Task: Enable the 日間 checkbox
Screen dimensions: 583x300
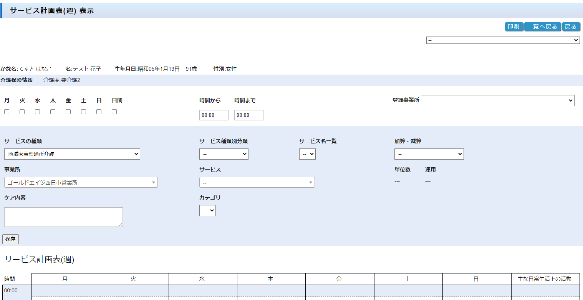Action: (114, 112)
